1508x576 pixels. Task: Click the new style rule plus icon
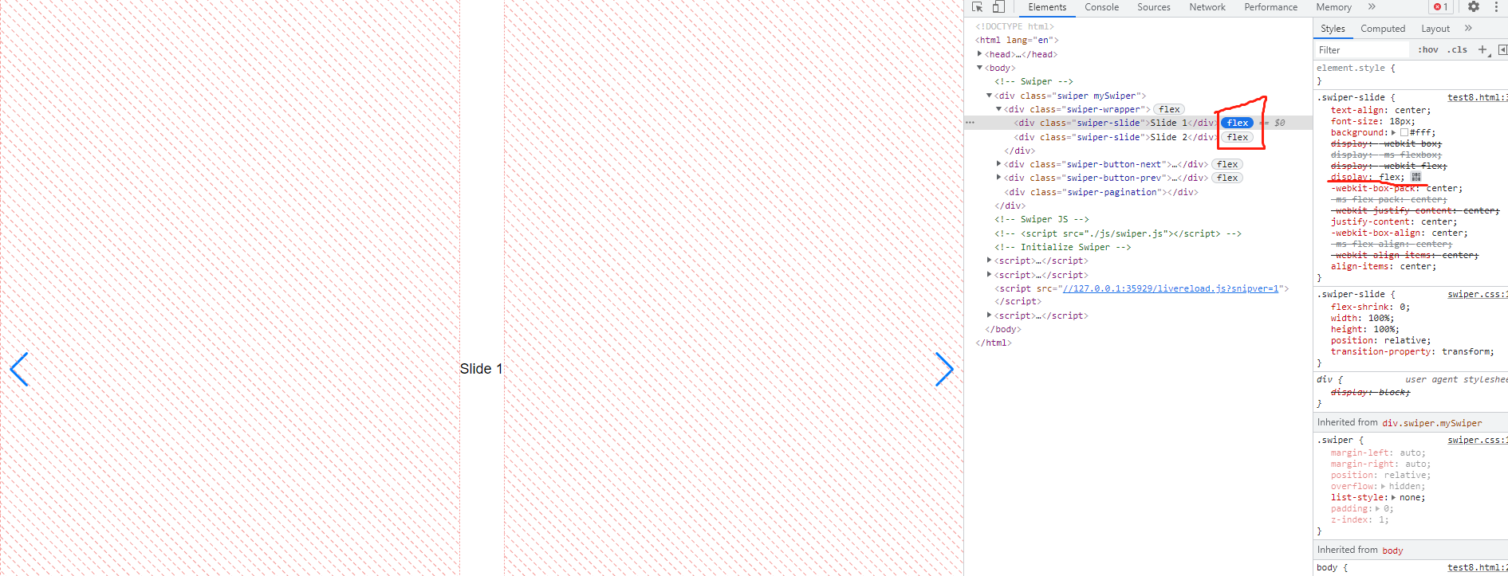click(1483, 49)
